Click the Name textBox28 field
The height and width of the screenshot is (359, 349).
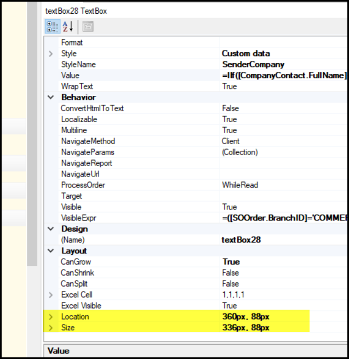(241, 240)
